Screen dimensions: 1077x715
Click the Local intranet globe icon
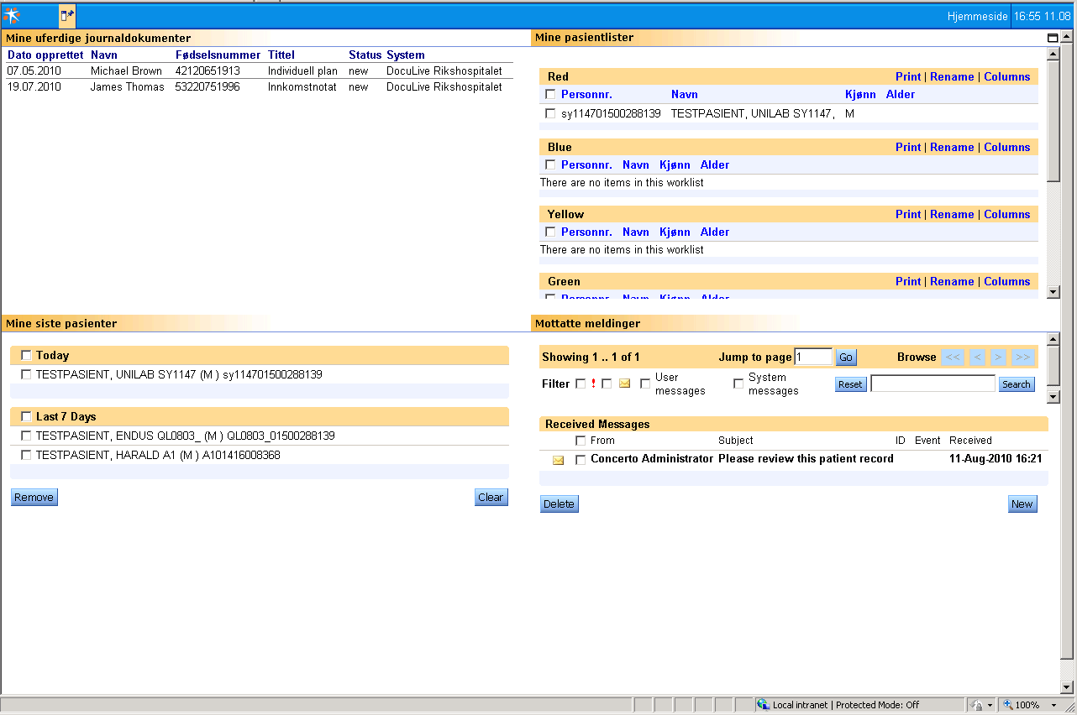pos(763,705)
